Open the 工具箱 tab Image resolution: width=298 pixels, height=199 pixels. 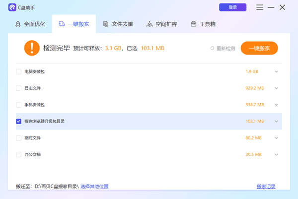[203, 24]
